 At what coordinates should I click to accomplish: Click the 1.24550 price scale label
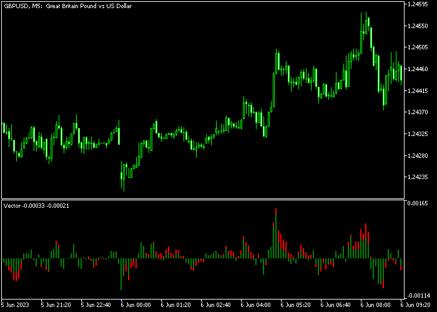(418, 26)
